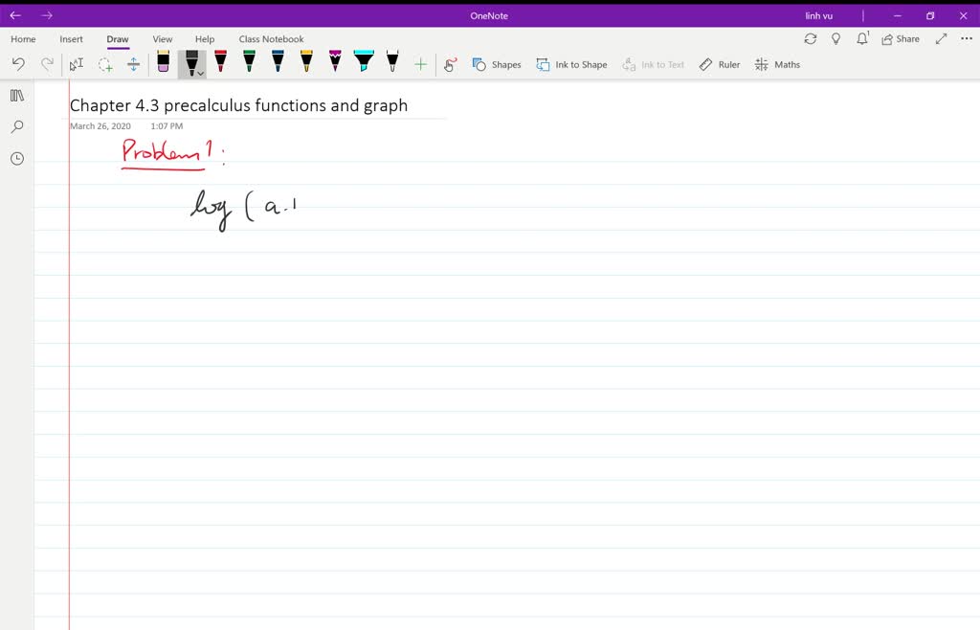Select the purple pen color

tap(334, 63)
